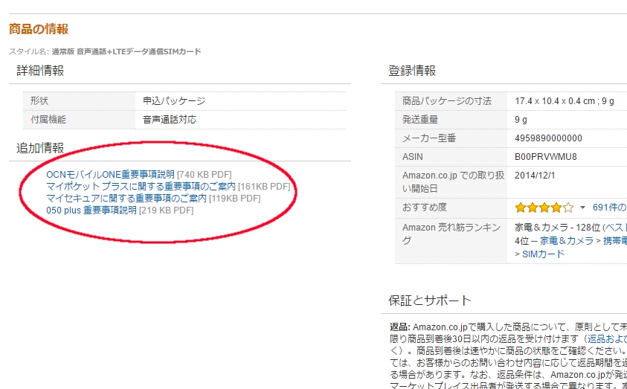The width and height of the screenshot is (627, 389).
Task: Select the style name 通常版 音声通話+LTEデータ通信SIMカード
Action: point(126,51)
